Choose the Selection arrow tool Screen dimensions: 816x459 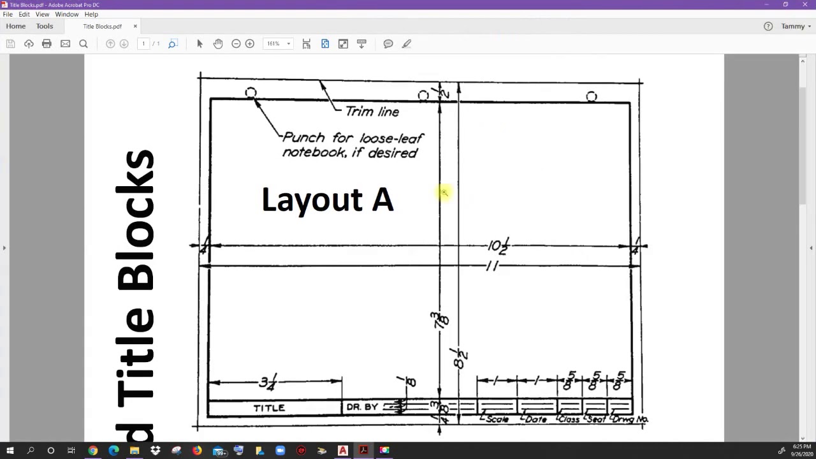[x=200, y=43]
